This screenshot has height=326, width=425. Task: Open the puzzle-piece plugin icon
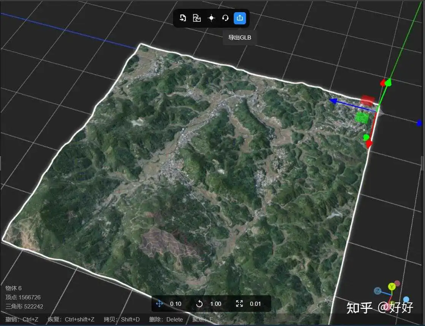(x=197, y=18)
